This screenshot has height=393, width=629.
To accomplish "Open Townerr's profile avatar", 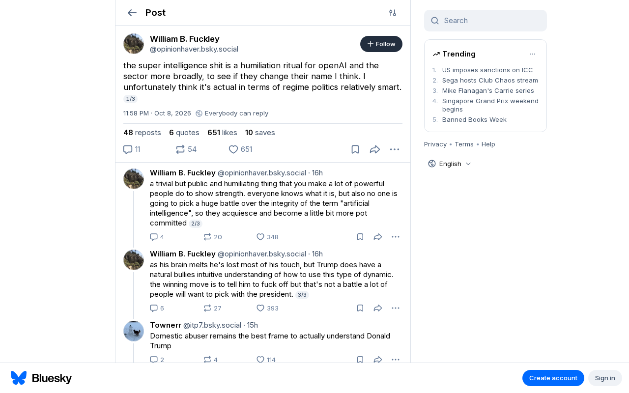I will tap(134, 331).
